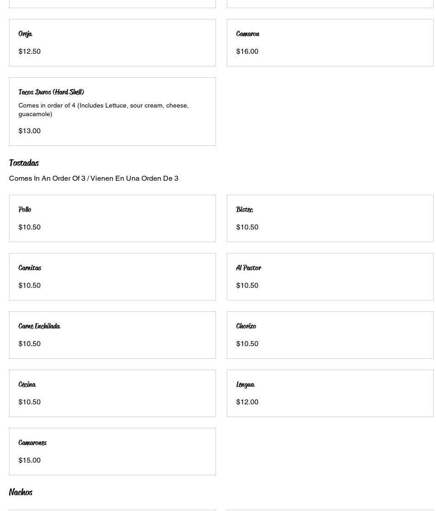This screenshot has height=511, width=436.
Task: Add Camarones tostada for $15.00
Action: coord(112,451)
